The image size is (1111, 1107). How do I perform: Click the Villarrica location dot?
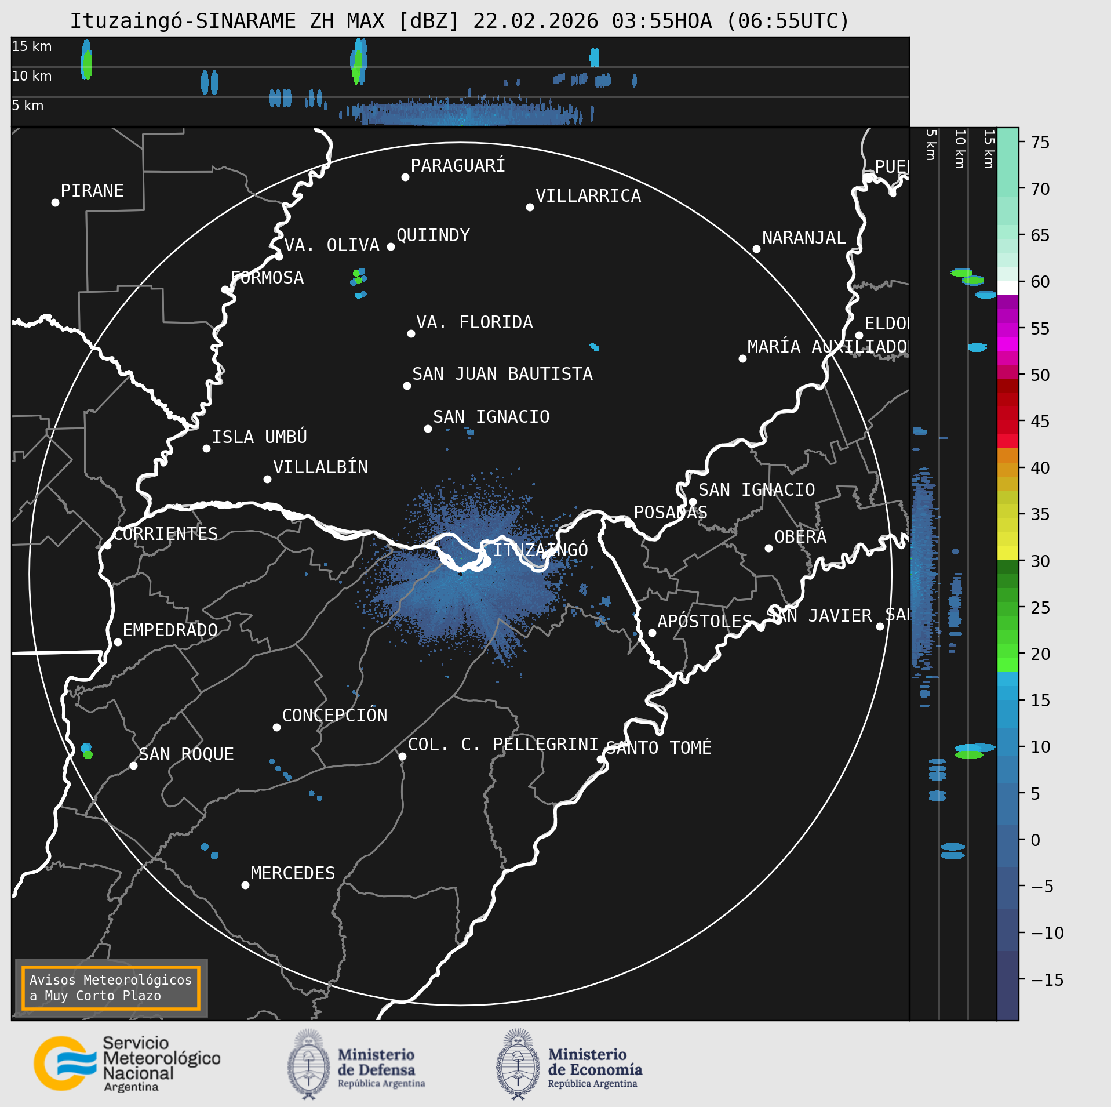point(530,207)
